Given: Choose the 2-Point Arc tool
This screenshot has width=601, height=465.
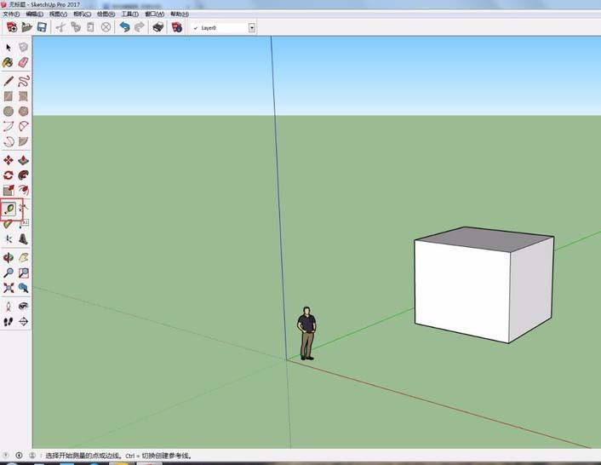Looking at the screenshot, I should pos(23,127).
